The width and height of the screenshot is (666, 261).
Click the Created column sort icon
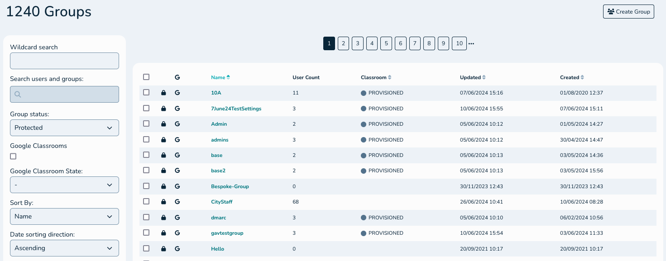pos(582,77)
